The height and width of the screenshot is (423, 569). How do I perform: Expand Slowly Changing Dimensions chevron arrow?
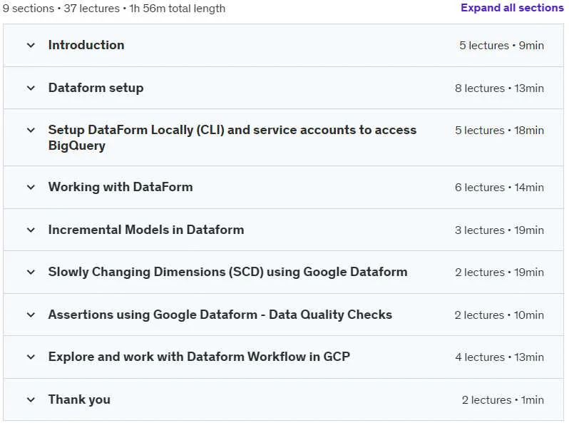pos(31,272)
